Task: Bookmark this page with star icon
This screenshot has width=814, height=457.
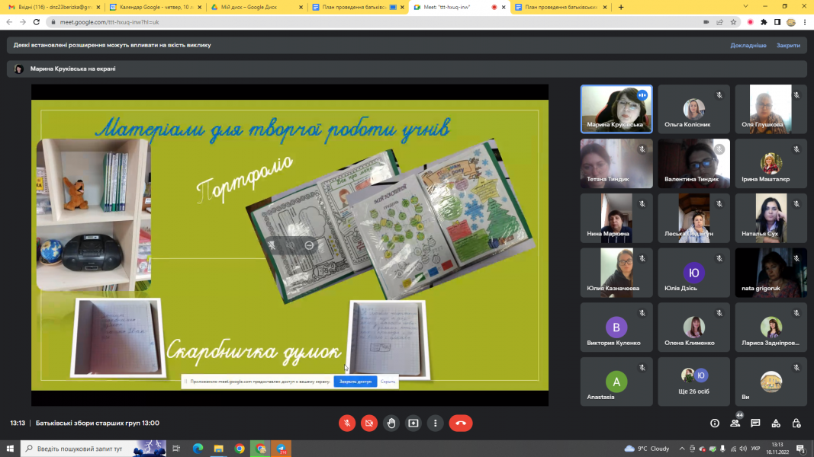Action: [733, 22]
